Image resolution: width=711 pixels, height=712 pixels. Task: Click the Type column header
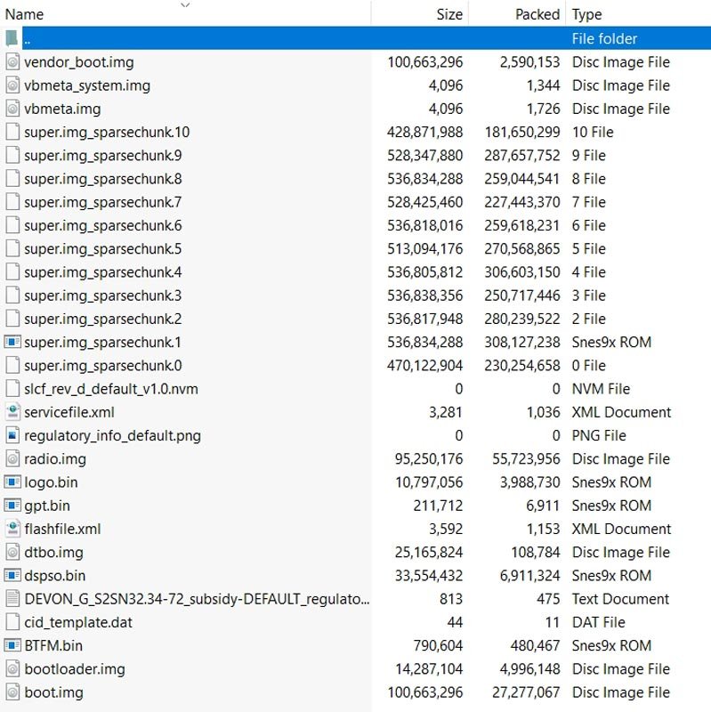587,14
